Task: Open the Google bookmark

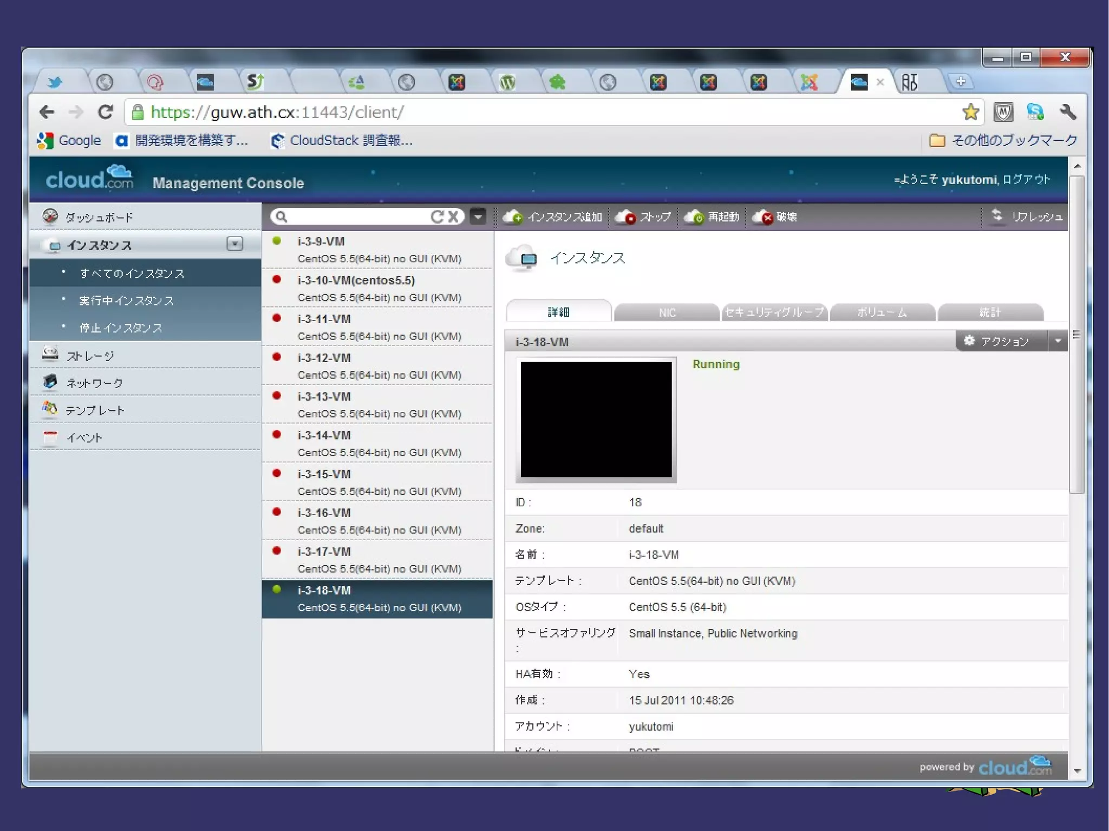Action: pyautogui.click(x=69, y=141)
